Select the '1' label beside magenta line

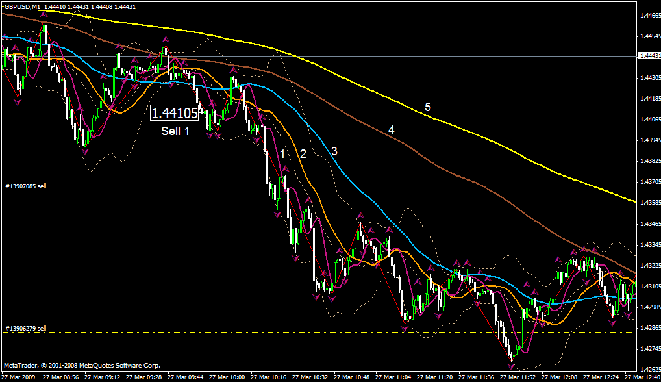tap(282, 153)
